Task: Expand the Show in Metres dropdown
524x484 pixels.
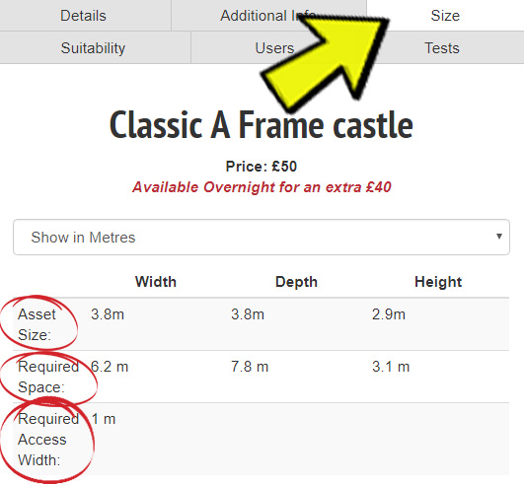Action: [262, 238]
